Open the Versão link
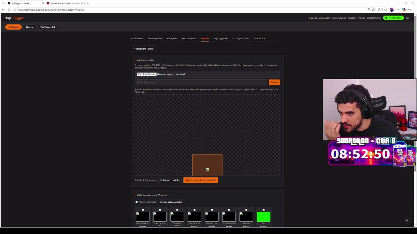The width and height of the screenshot is (417, 234). point(362,18)
